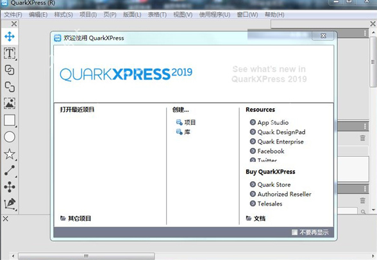Open the Quark Enterprise link
Viewport: 377px width, 260px height.
coord(277,142)
